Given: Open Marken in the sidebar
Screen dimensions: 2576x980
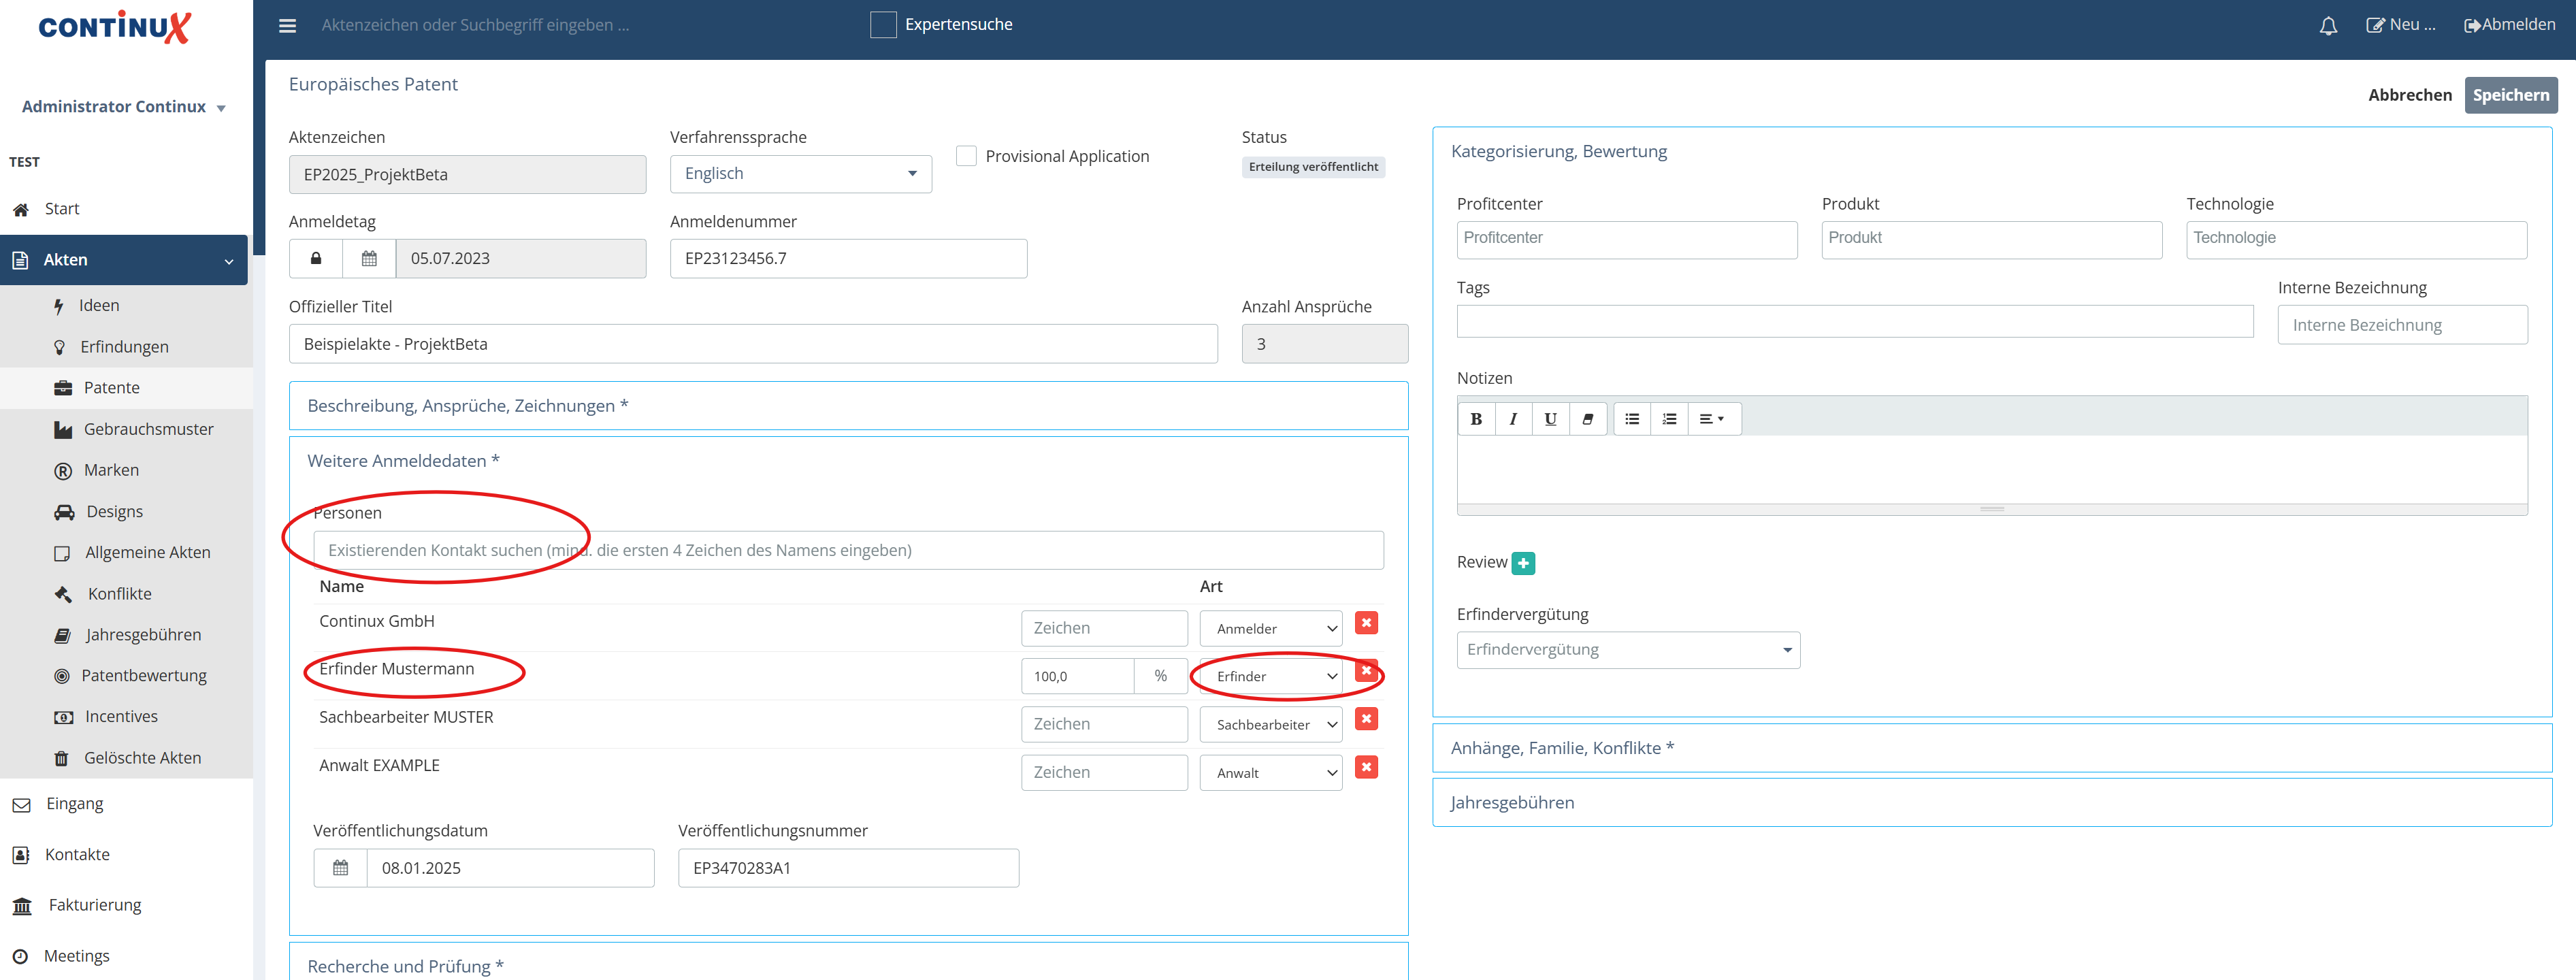Looking at the screenshot, I should pyautogui.click(x=111, y=470).
